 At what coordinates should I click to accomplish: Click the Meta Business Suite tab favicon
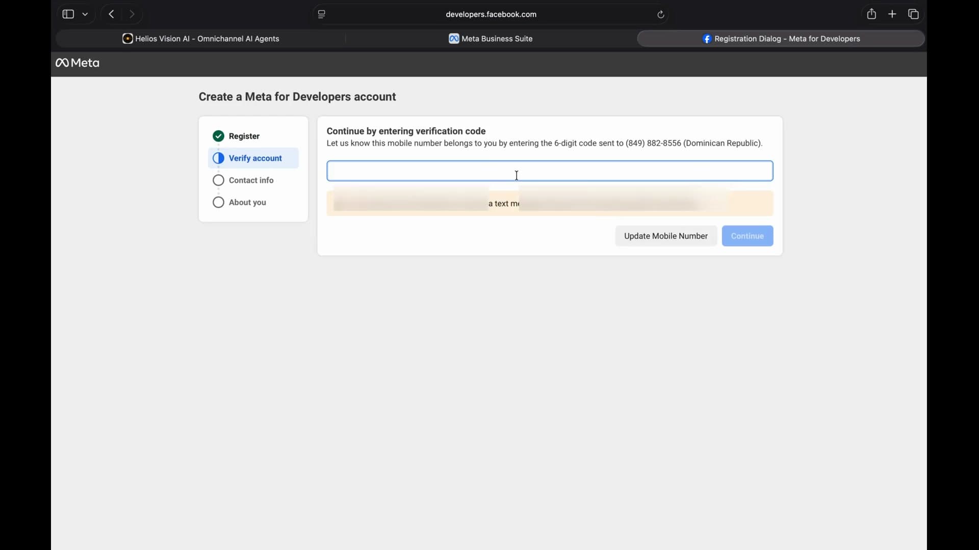coord(454,39)
